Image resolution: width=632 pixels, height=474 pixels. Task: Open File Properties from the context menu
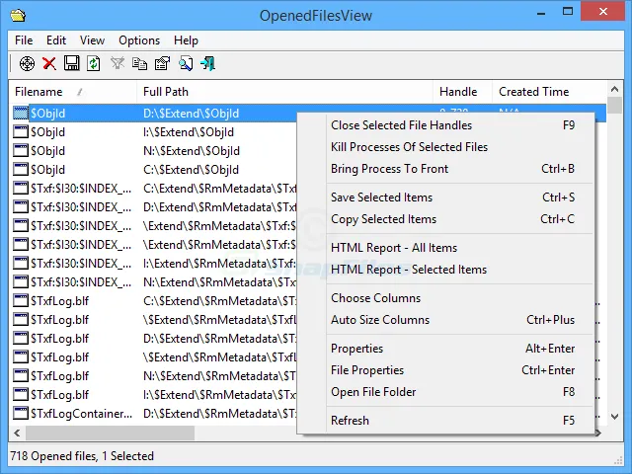tap(460, 370)
